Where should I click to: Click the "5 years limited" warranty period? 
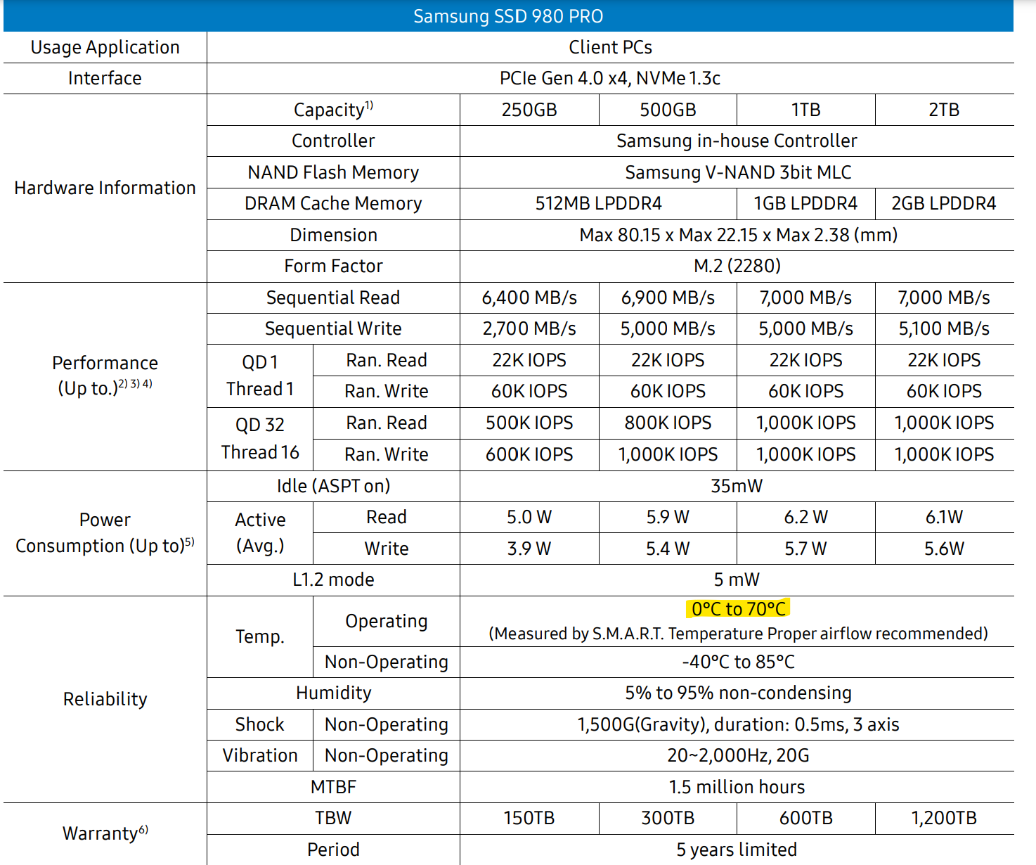737,850
